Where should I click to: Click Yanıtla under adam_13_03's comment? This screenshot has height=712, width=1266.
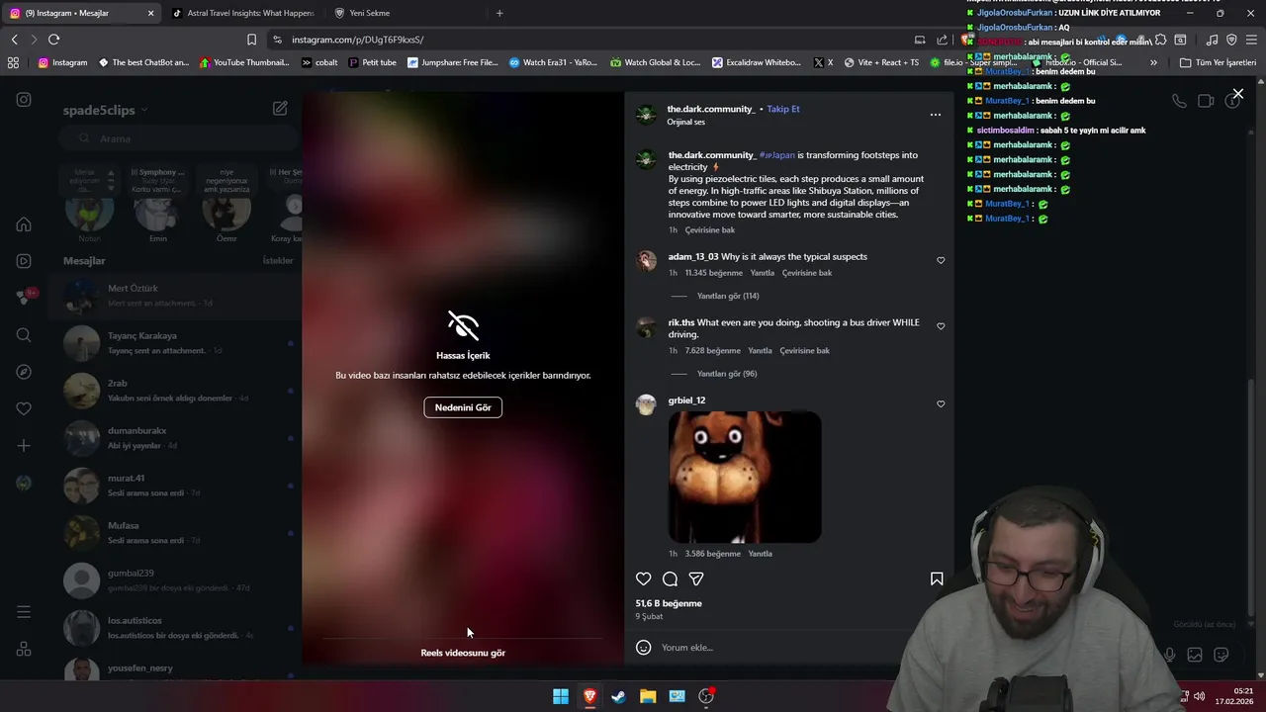pos(762,273)
